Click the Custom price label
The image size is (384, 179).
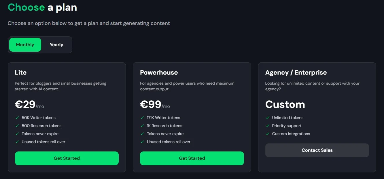[285, 104]
